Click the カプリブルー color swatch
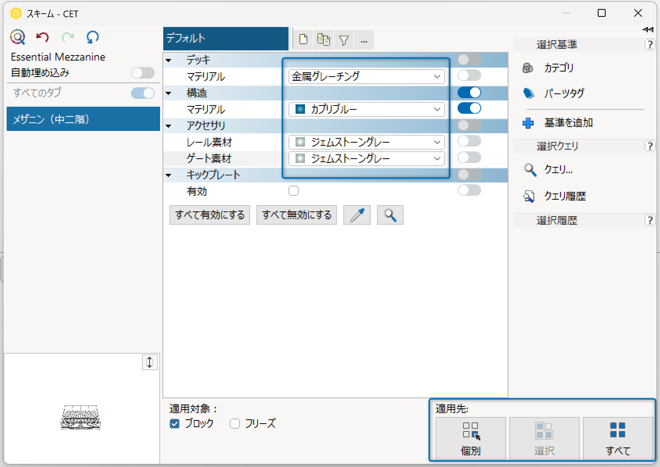Viewport: 660px width, 467px height. (300, 109)
